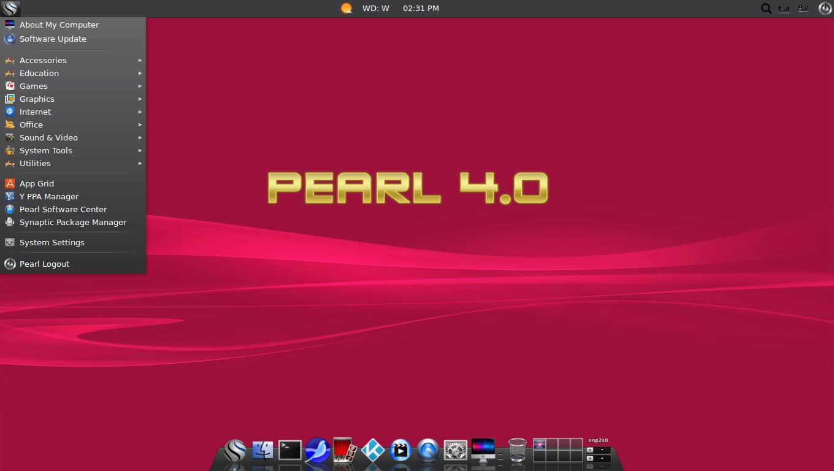The height and width of the screenshot is (471, 834).
Task: Launch Y PPA Manager
Action: click(x=73, y=196)
